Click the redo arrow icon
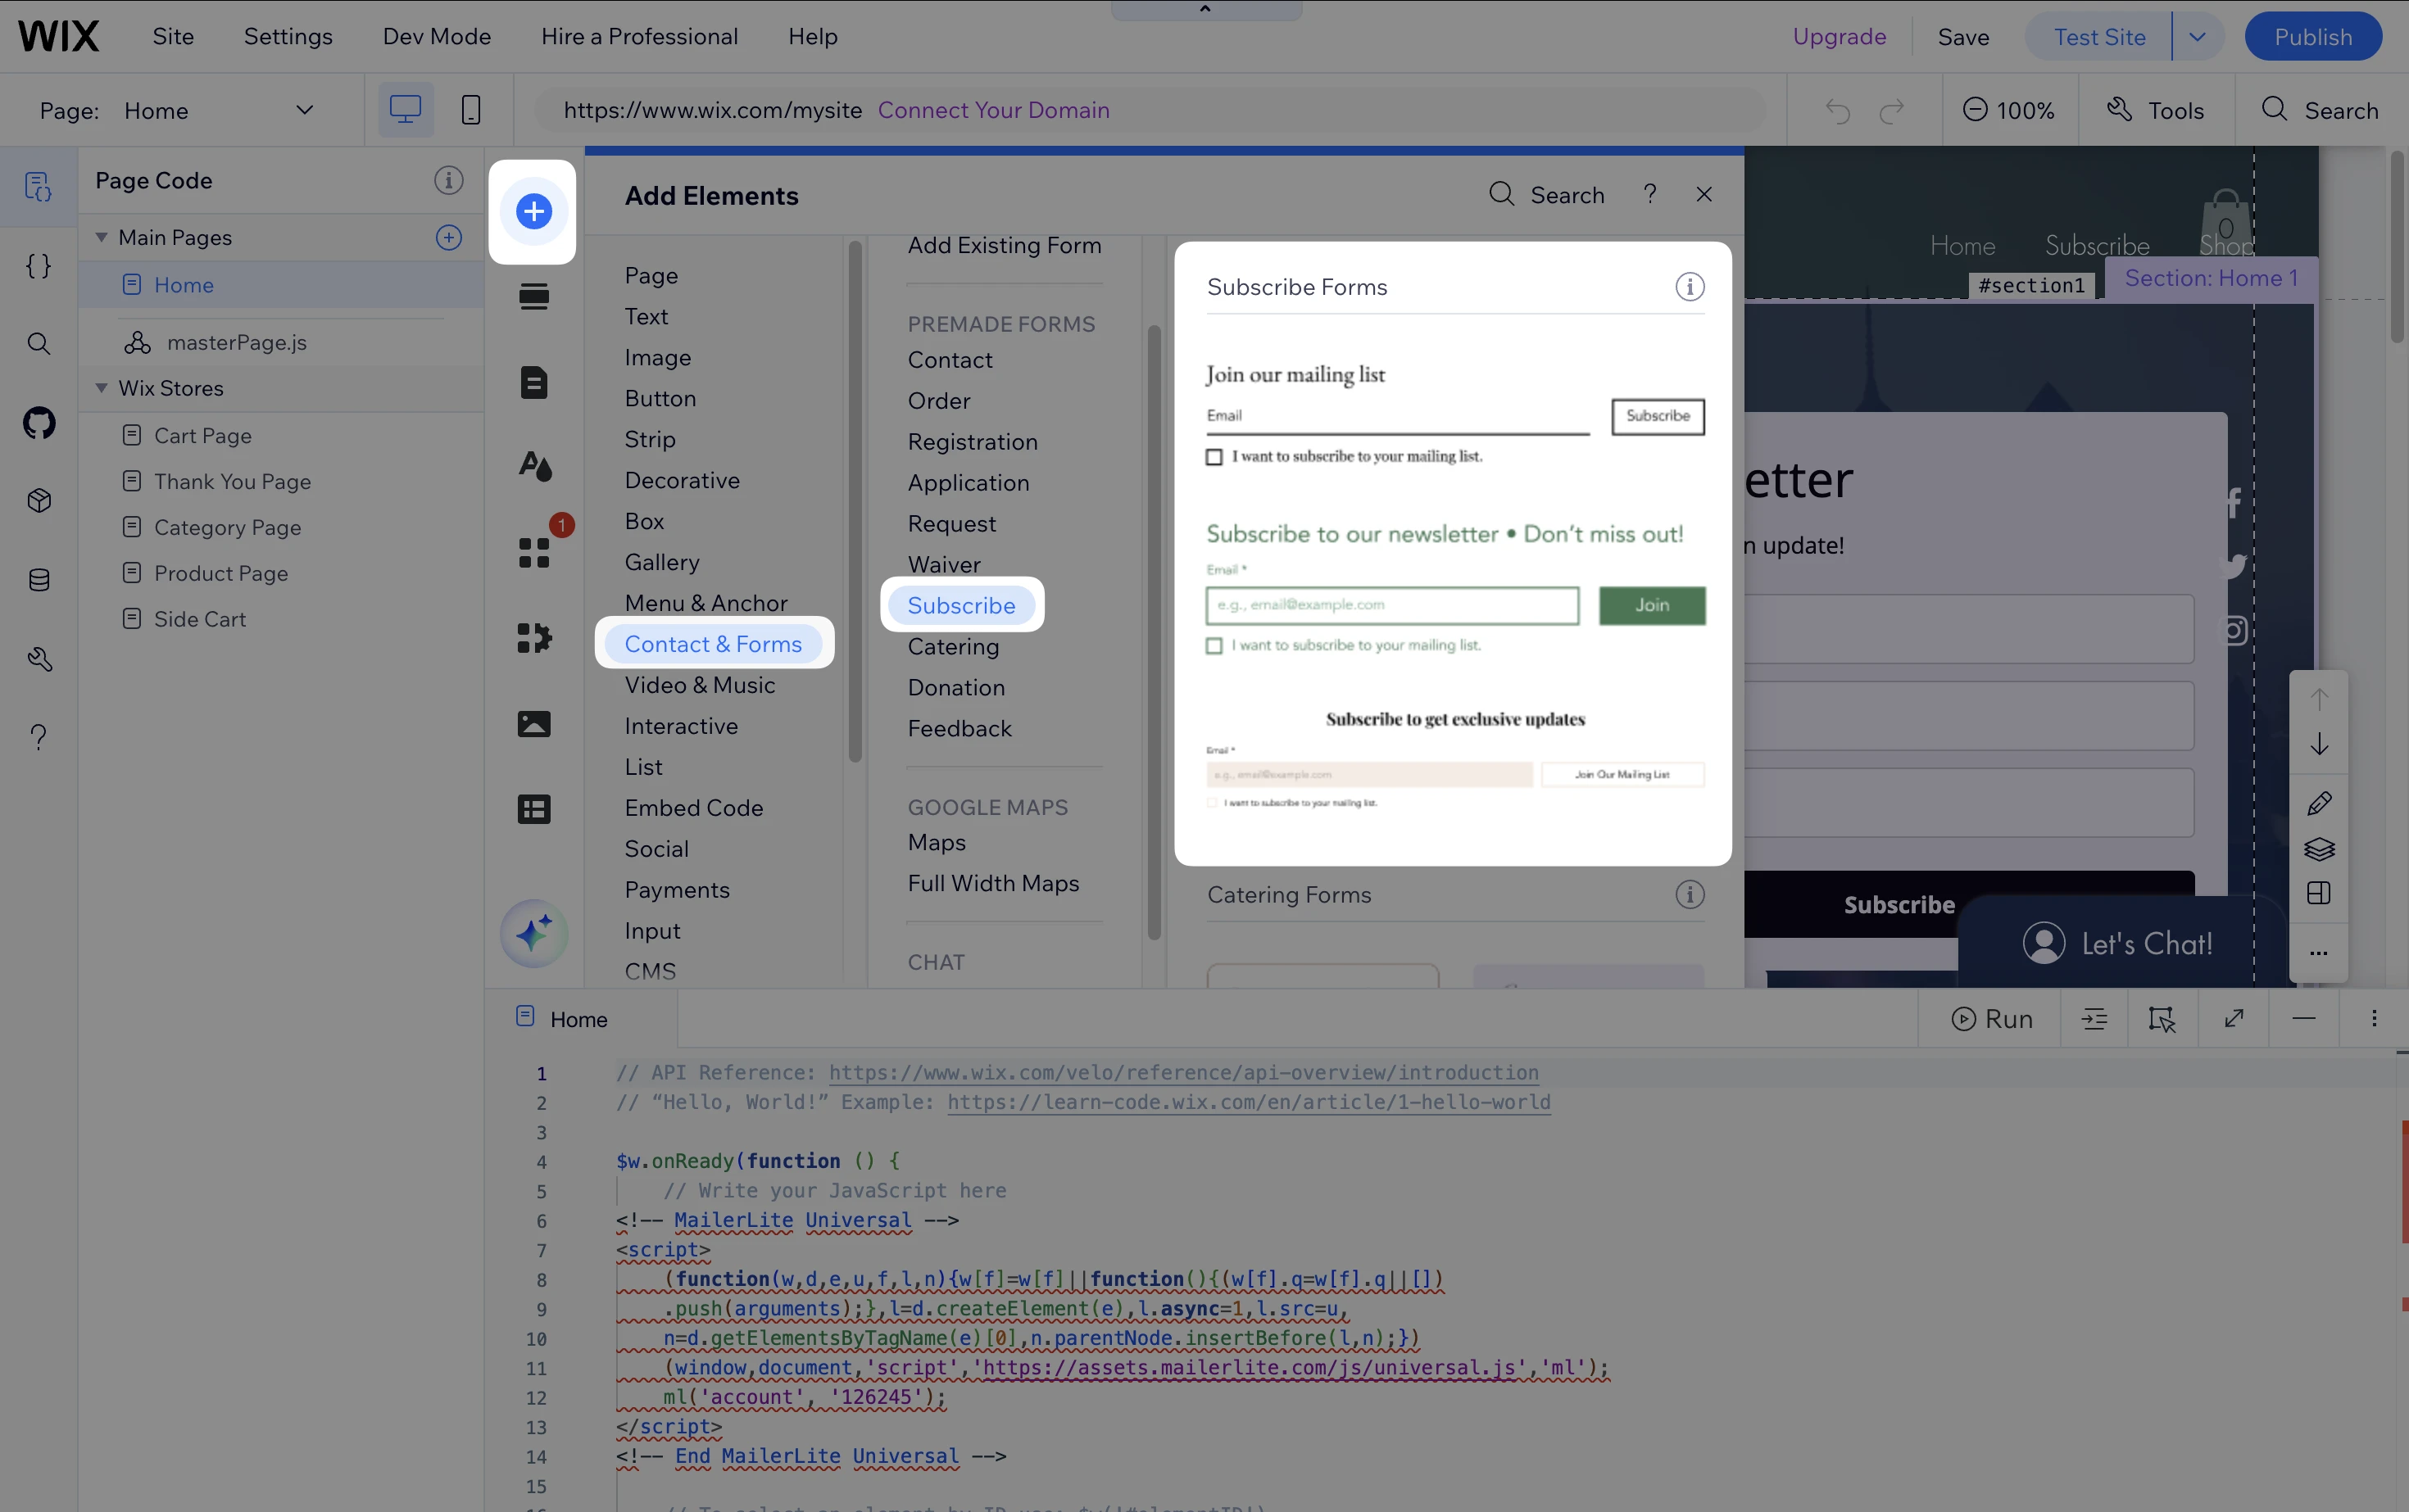Viewport: 2409px width, 1512px height. [1891, 110]
